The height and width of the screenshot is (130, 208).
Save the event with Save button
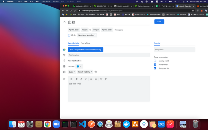point(159,22)
